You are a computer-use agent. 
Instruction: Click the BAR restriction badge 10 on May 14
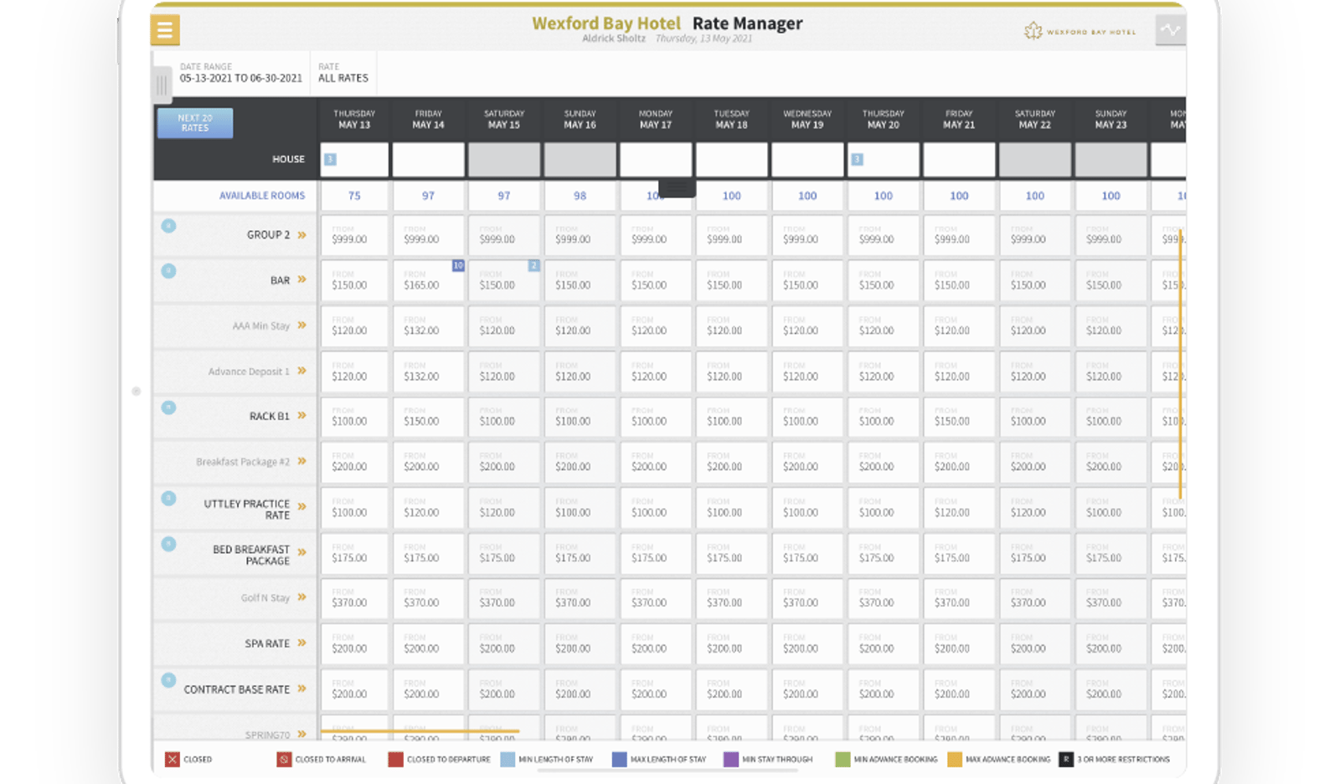pos(458,265)
